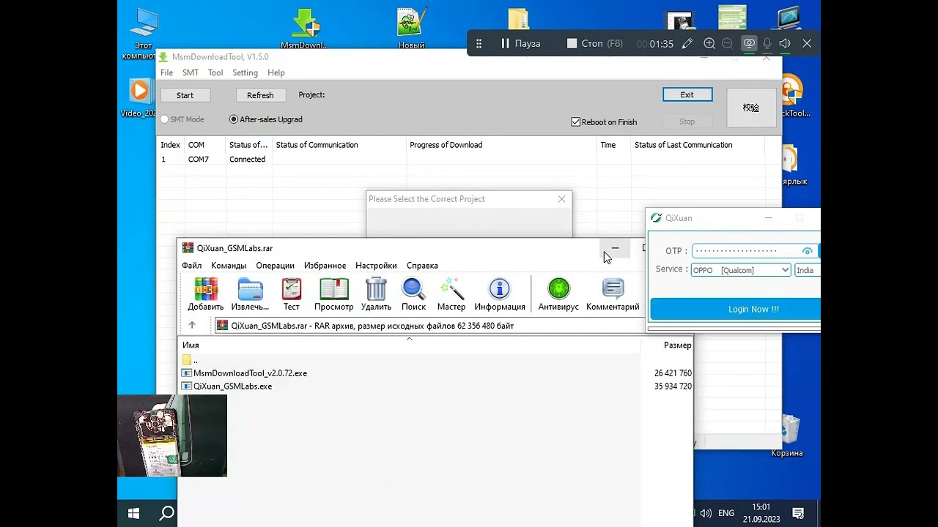Open the OPPO [Qualcom] service dropdown

[741, 270]
